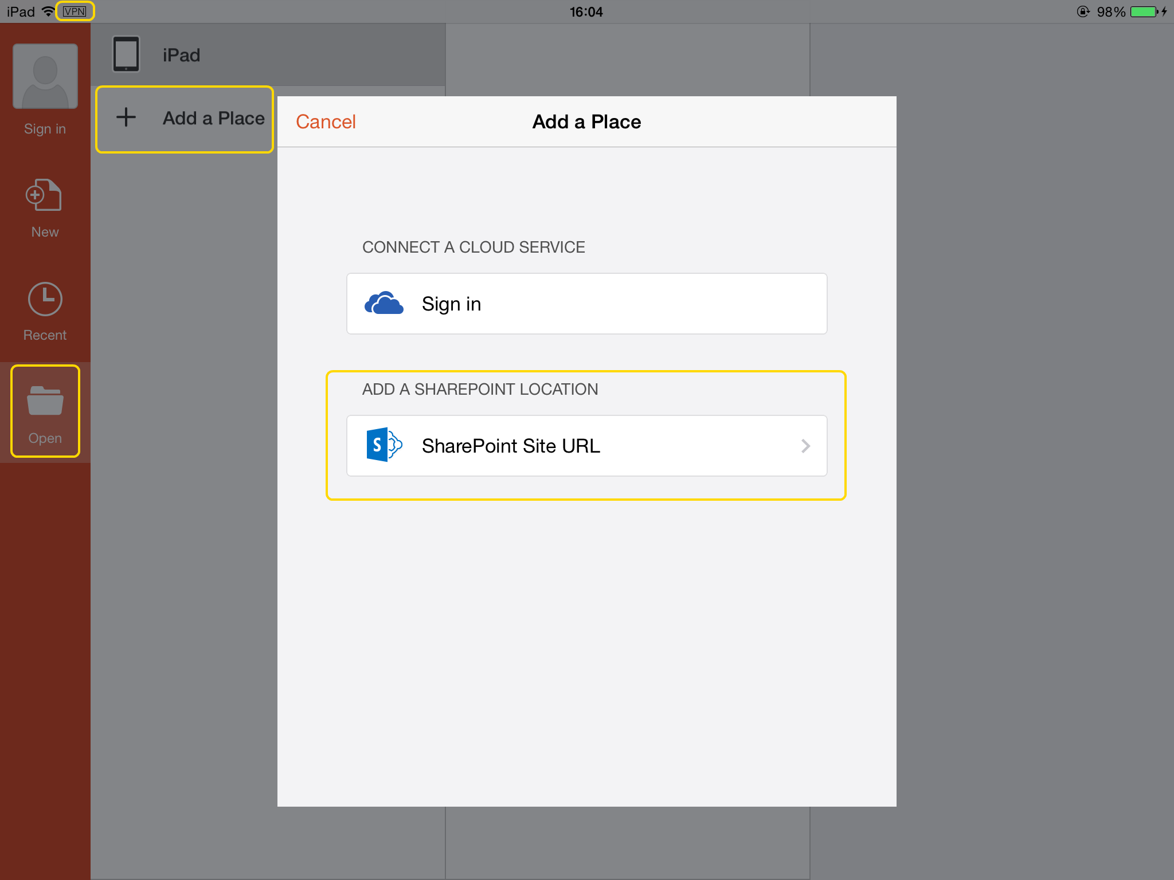This screenshot has height=880, width=1174.
Task: Select the Open folder icon
Action: point(45,400)
